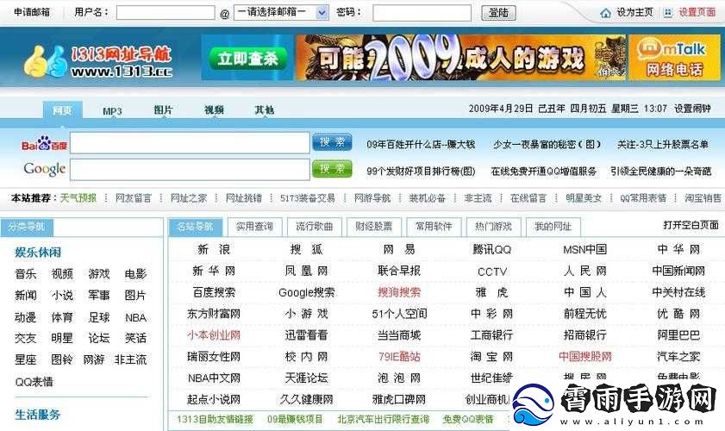
Task: Click 北京汽车出行限行查询 link
Action: (384, 420)
